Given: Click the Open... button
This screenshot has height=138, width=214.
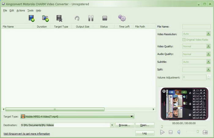Looking at the screenshot, I should pyautogui.click(x=145, y=125).
